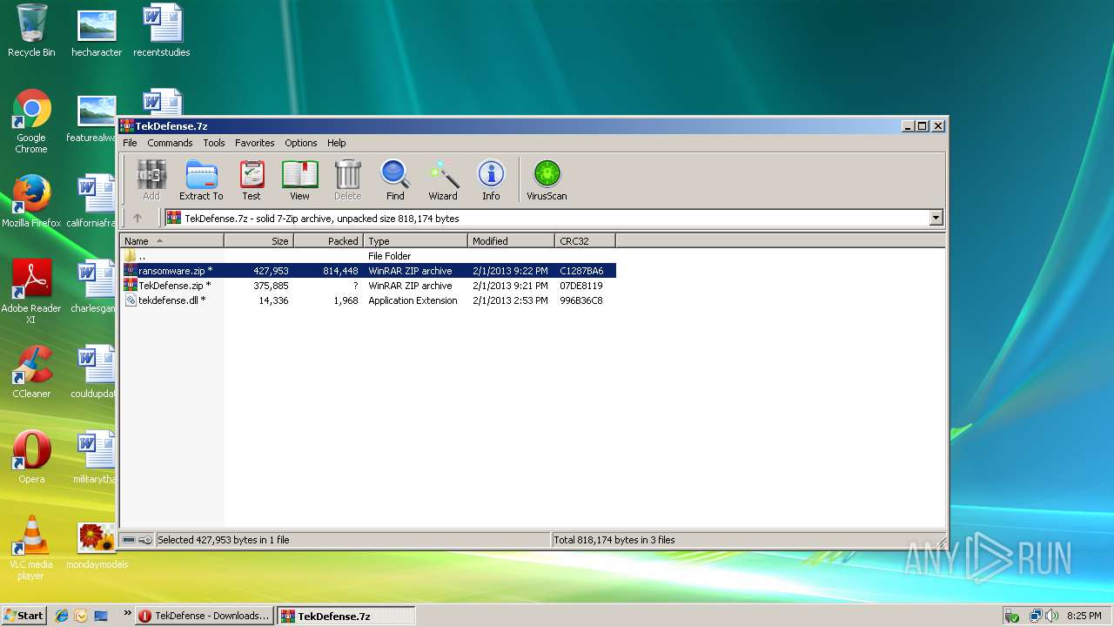Go up one folder level arrow
Image resolution: width=1114 pixels, height=627 pixels.
click(138, 219)
